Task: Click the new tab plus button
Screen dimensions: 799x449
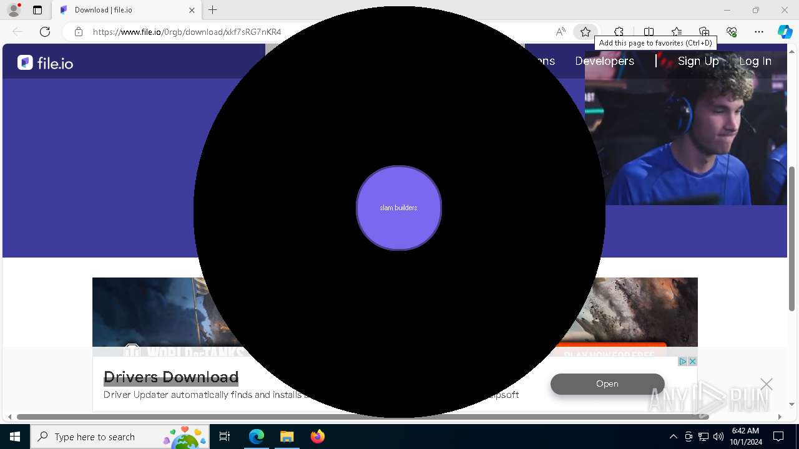Action: [x=213, y=10]
